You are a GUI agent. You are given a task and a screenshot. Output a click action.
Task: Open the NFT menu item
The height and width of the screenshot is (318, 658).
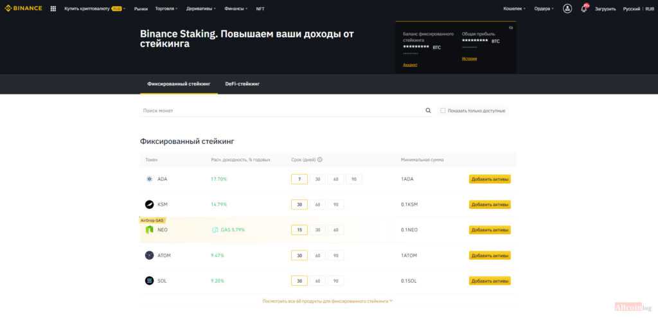coord(260,9)
